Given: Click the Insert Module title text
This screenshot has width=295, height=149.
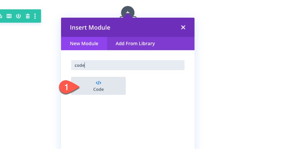Looking at the screenshot, I should (90, 27).
